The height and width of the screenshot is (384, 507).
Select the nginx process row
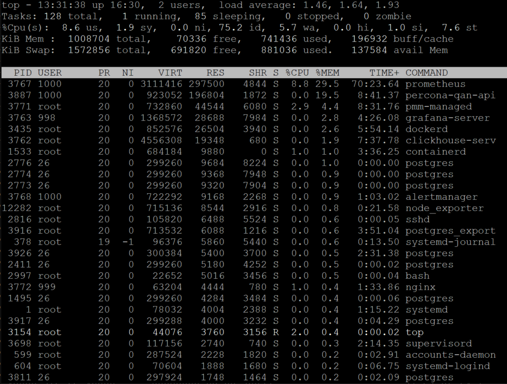click(x=420, y=287)
